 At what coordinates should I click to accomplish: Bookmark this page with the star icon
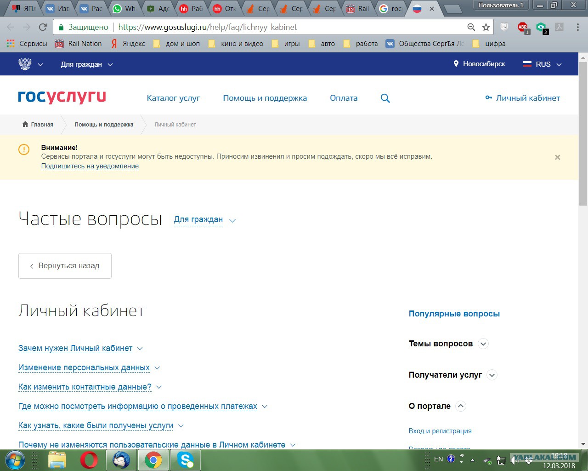pos(486,27)
